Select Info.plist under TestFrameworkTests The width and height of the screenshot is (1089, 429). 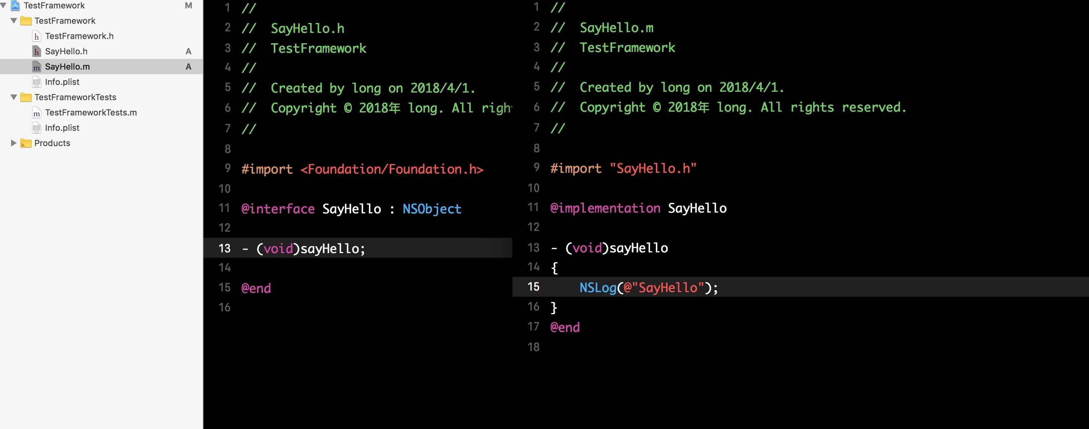pyautogui.click(x=62, y=128)
